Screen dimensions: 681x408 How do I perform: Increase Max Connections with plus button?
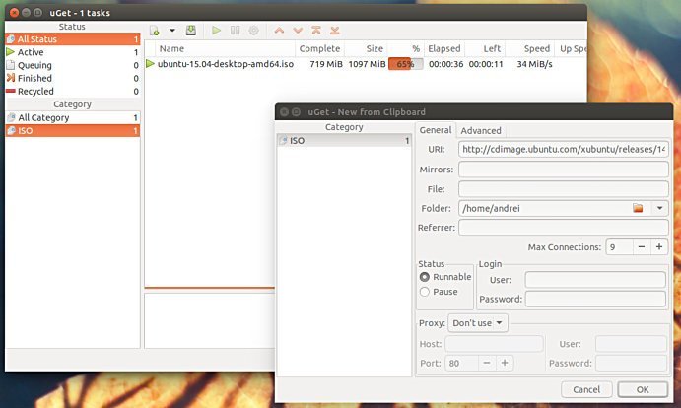(659, 247)
